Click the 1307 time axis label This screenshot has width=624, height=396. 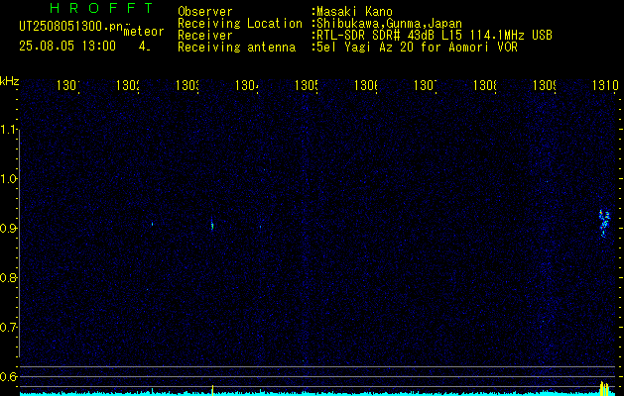(x=426, y=85)
